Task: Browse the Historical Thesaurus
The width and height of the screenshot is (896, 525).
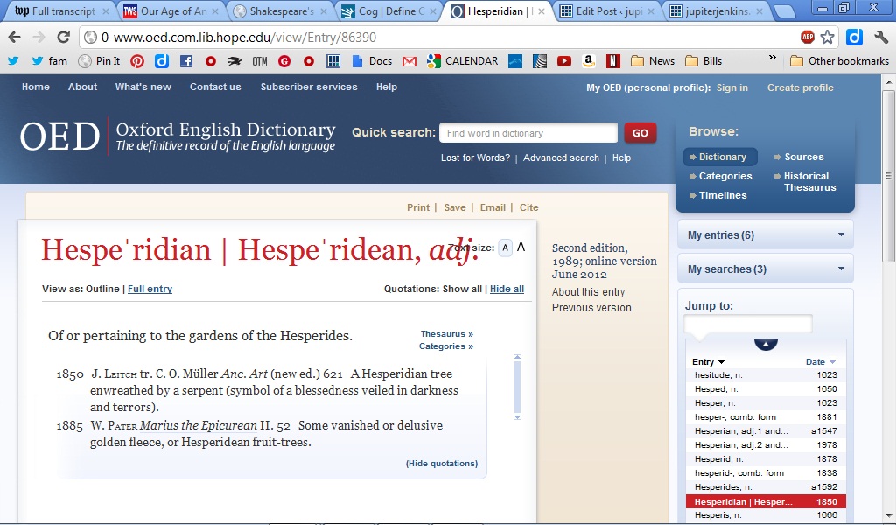Action: point(805,182)
